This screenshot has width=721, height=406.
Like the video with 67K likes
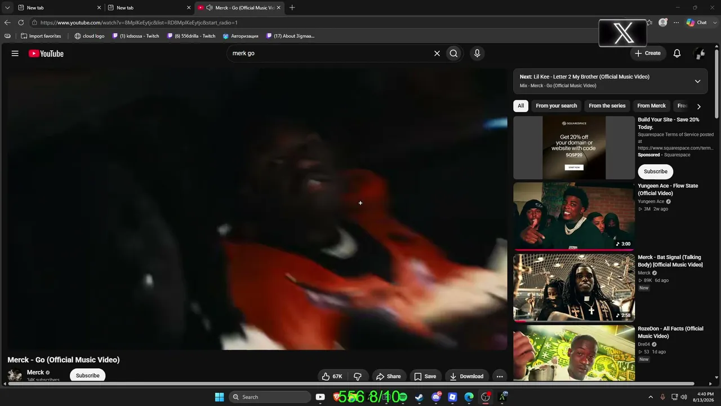tap(332, 376)
